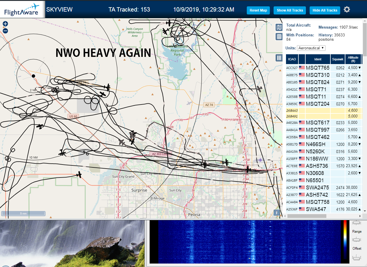Image resolution: width=367 pixels, height=267 pixels.
Task: Select the N466SH aircraft row
Action: [324, 144]
